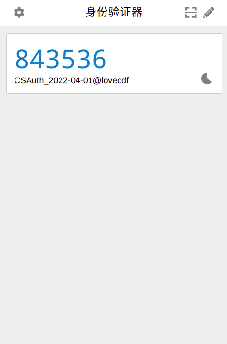The height and width of the screenshot is (344, 227).
Task: Click the gray remaining-time indicator
Action: tap(207, 78)
